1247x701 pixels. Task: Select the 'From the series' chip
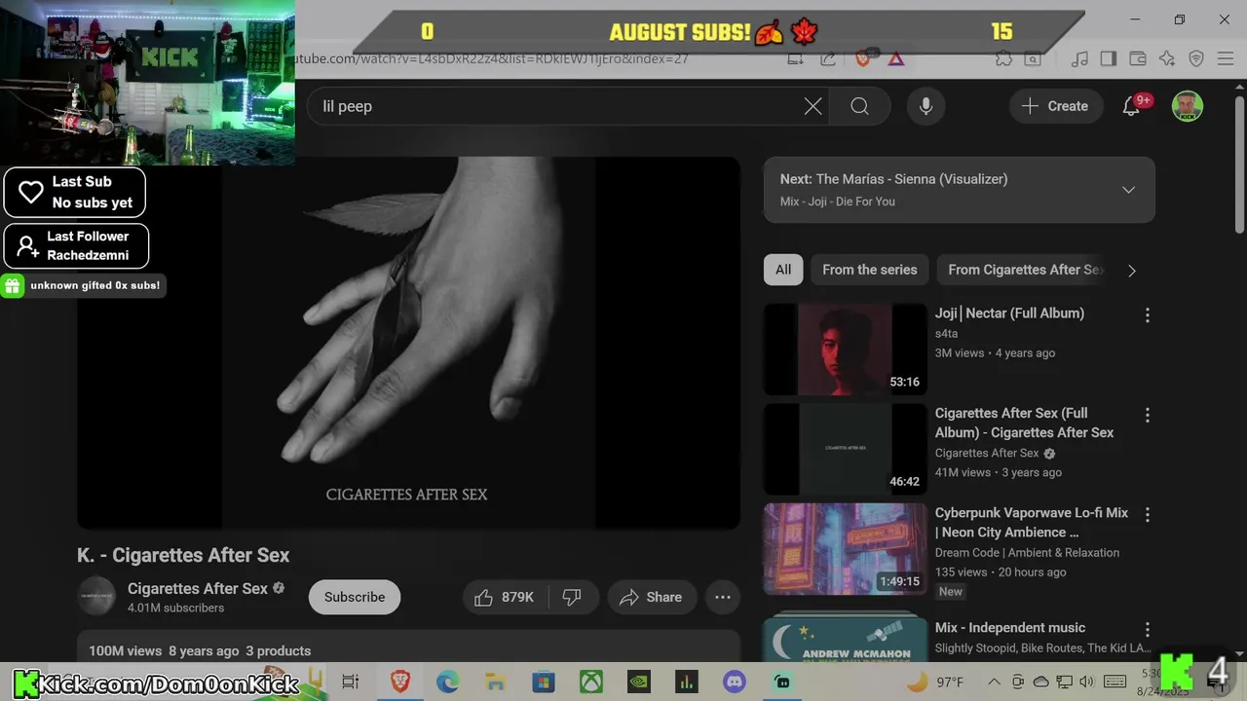click(x=869, y=270)
